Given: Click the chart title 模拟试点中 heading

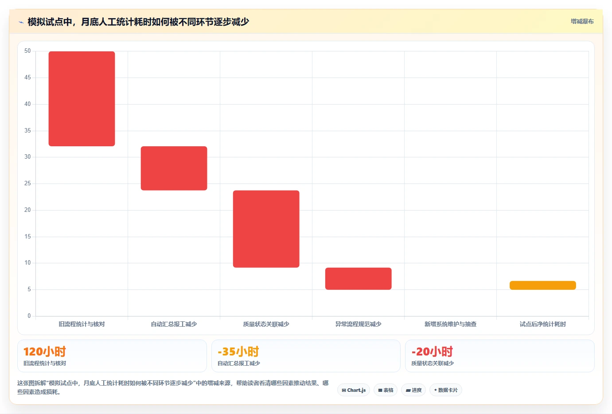Looking at the screenshot, I should pos(138,22).
